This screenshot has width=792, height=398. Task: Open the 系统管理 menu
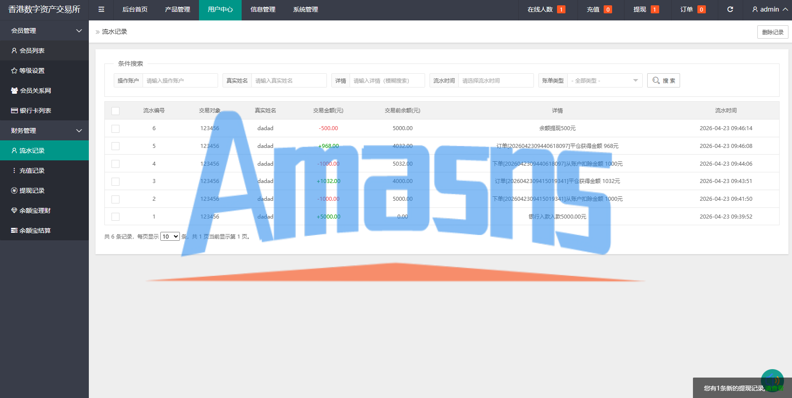[x=306, y=9]
